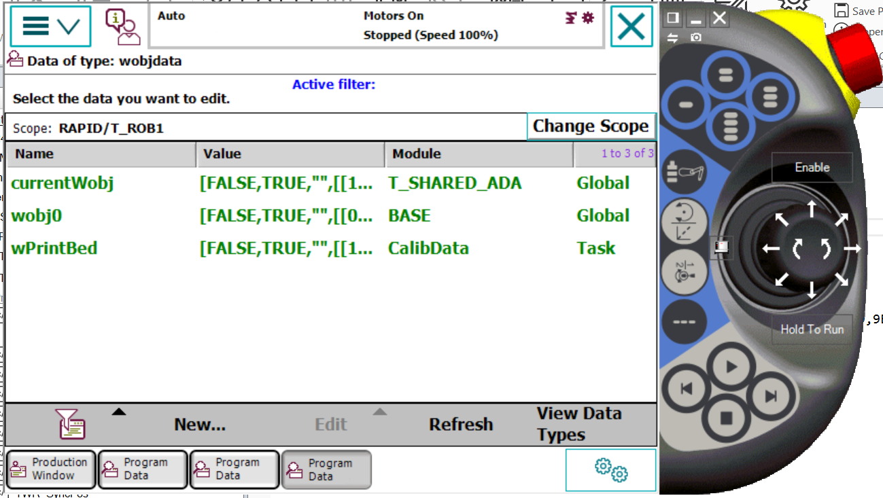The width and height of the screenshot is (883, 498).
Task: Click the Change Scope button
Action: click(x=591, y=126)
